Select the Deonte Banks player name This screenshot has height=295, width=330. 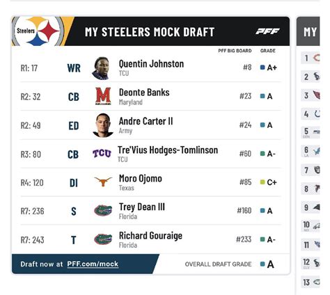pyautogui.click(x=144, y=93)
